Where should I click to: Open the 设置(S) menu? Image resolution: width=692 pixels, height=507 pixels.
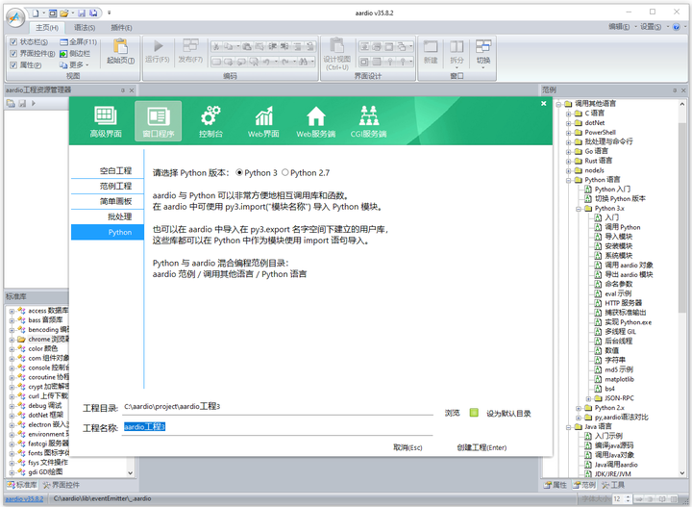[651, 27]
